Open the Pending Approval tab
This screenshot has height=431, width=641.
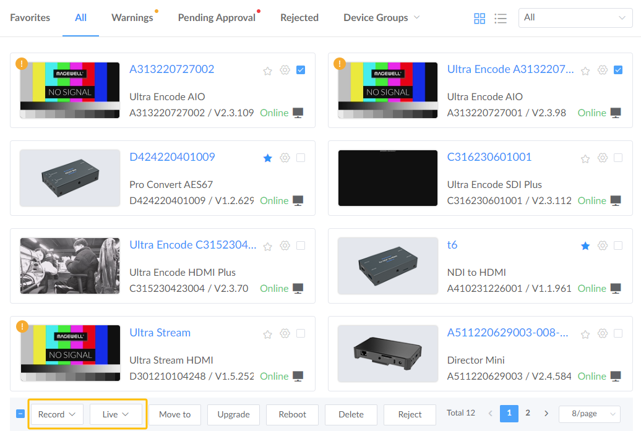217,18
